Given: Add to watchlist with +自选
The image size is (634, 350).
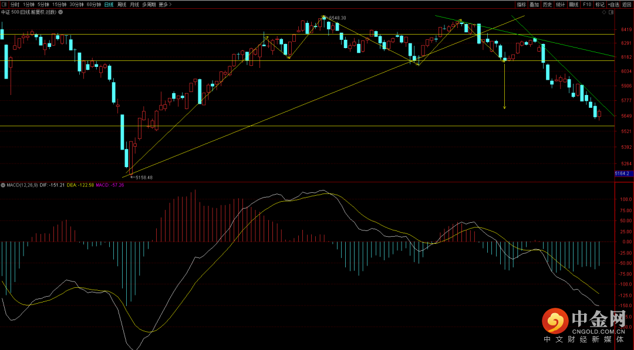Looking at the screenshot, I should [614, 5].
